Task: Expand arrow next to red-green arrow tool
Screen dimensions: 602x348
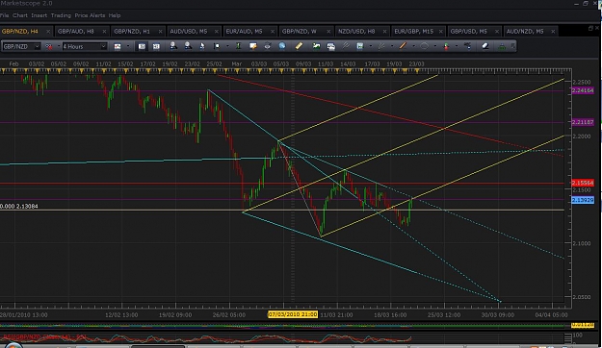Action: click(457, 46)
